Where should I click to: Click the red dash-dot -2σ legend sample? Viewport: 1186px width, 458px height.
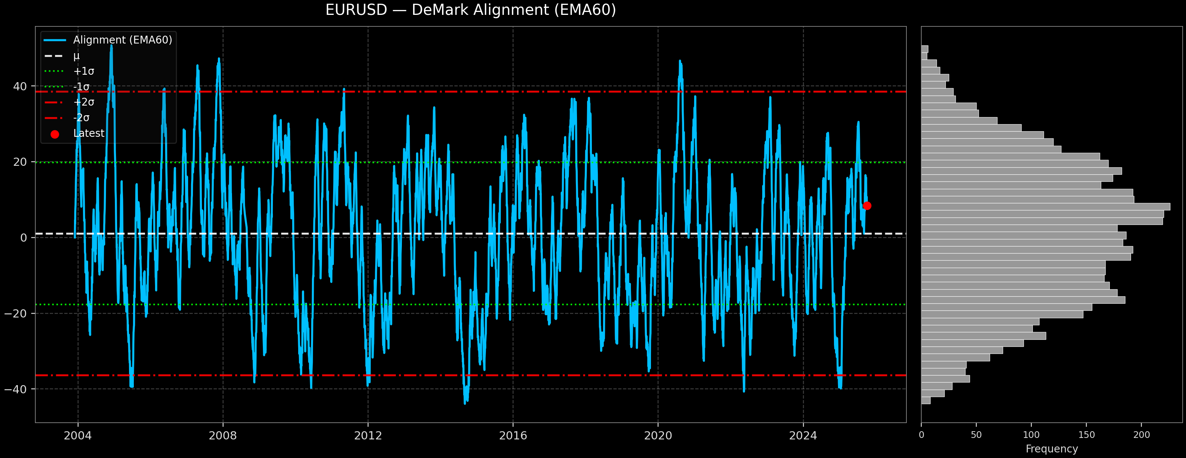[x=55, y=118]
